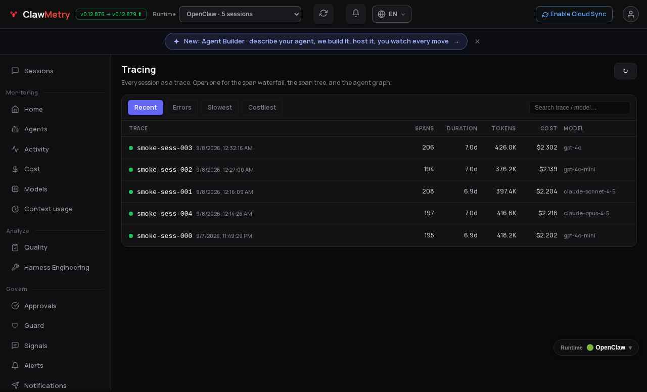Viewport: 647px width, 392px height.
Task: Reload the Tracing table with refresh button
Action: pyautogui.click(x=625, y=71)
